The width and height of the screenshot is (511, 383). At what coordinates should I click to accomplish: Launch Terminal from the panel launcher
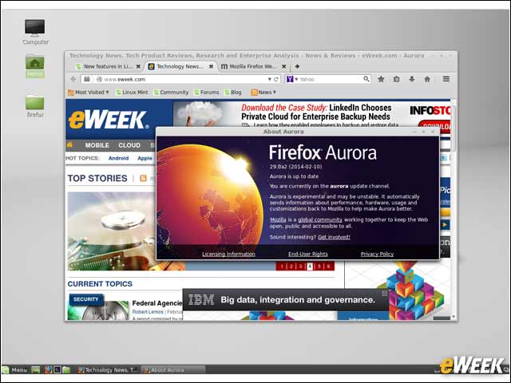pyautogui.click(x=57, y=369)
